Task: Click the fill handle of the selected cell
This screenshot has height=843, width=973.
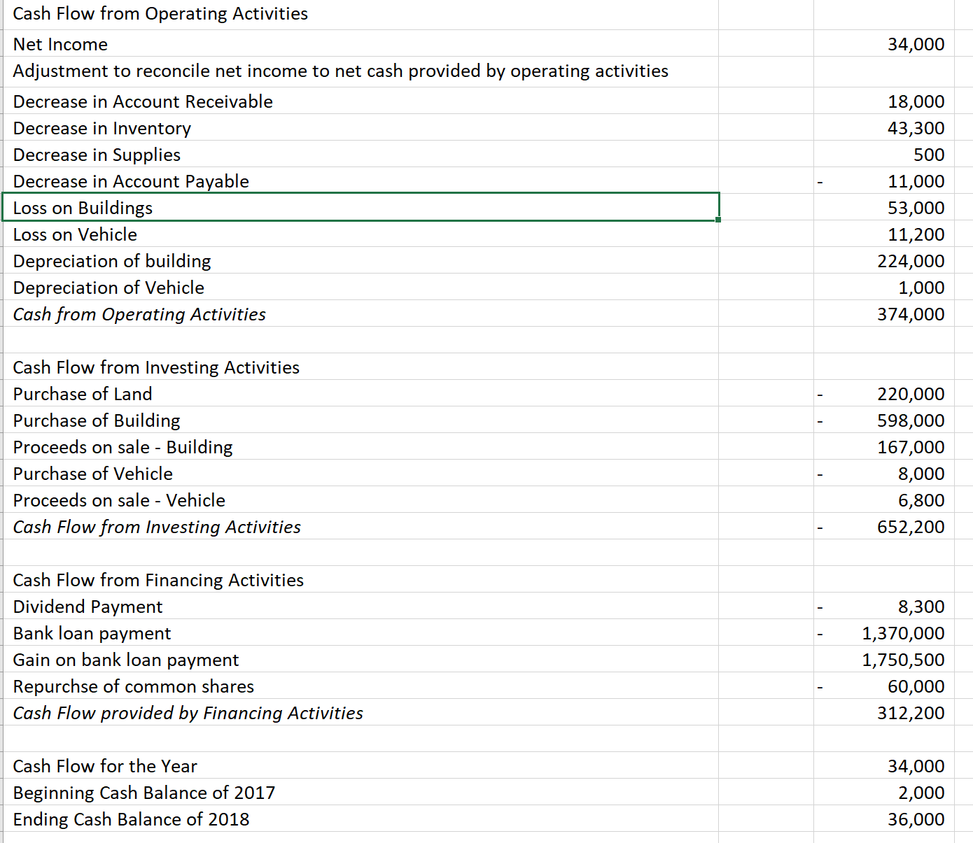Action: 718,218
